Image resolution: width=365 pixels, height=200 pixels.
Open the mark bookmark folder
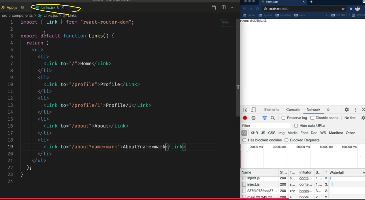pyautogui.click(x=299, y=15)
